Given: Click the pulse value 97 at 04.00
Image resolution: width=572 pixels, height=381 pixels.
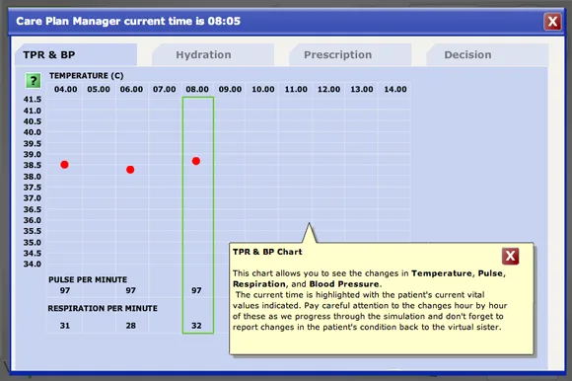Looking at the screenshot, I should click(x=65, y=290).
